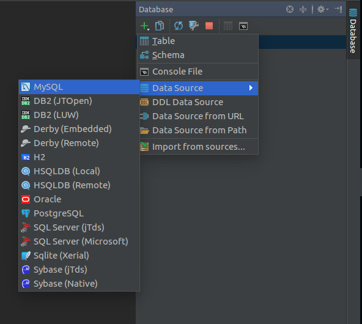Select SQL Server (jTds) data source
This screenshot has height=324, width=362.
coord(79,227)
